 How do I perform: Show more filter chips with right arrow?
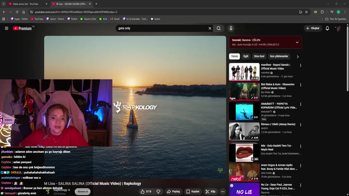coord(298,57)
